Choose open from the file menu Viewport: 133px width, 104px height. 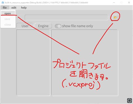[x=8, y=13]
